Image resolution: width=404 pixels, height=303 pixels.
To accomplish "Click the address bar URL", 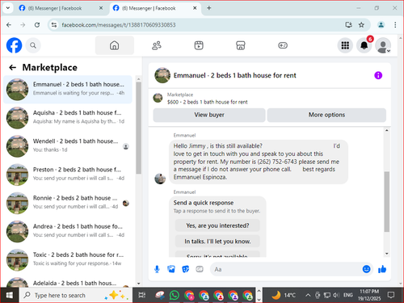I will pyautogui.click(x=119, y=25).
